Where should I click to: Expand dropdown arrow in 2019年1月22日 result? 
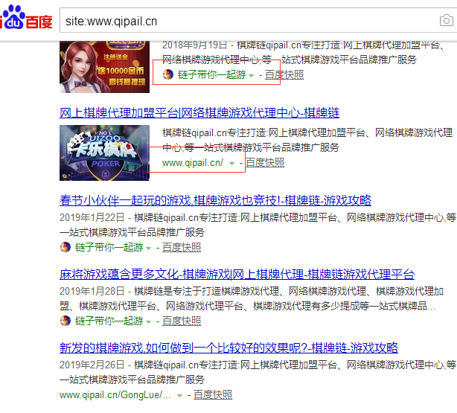pyautogui.click(x=148, y=249)
